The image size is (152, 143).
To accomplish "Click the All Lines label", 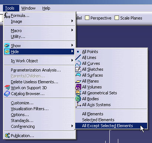I will tap(89, 57).
